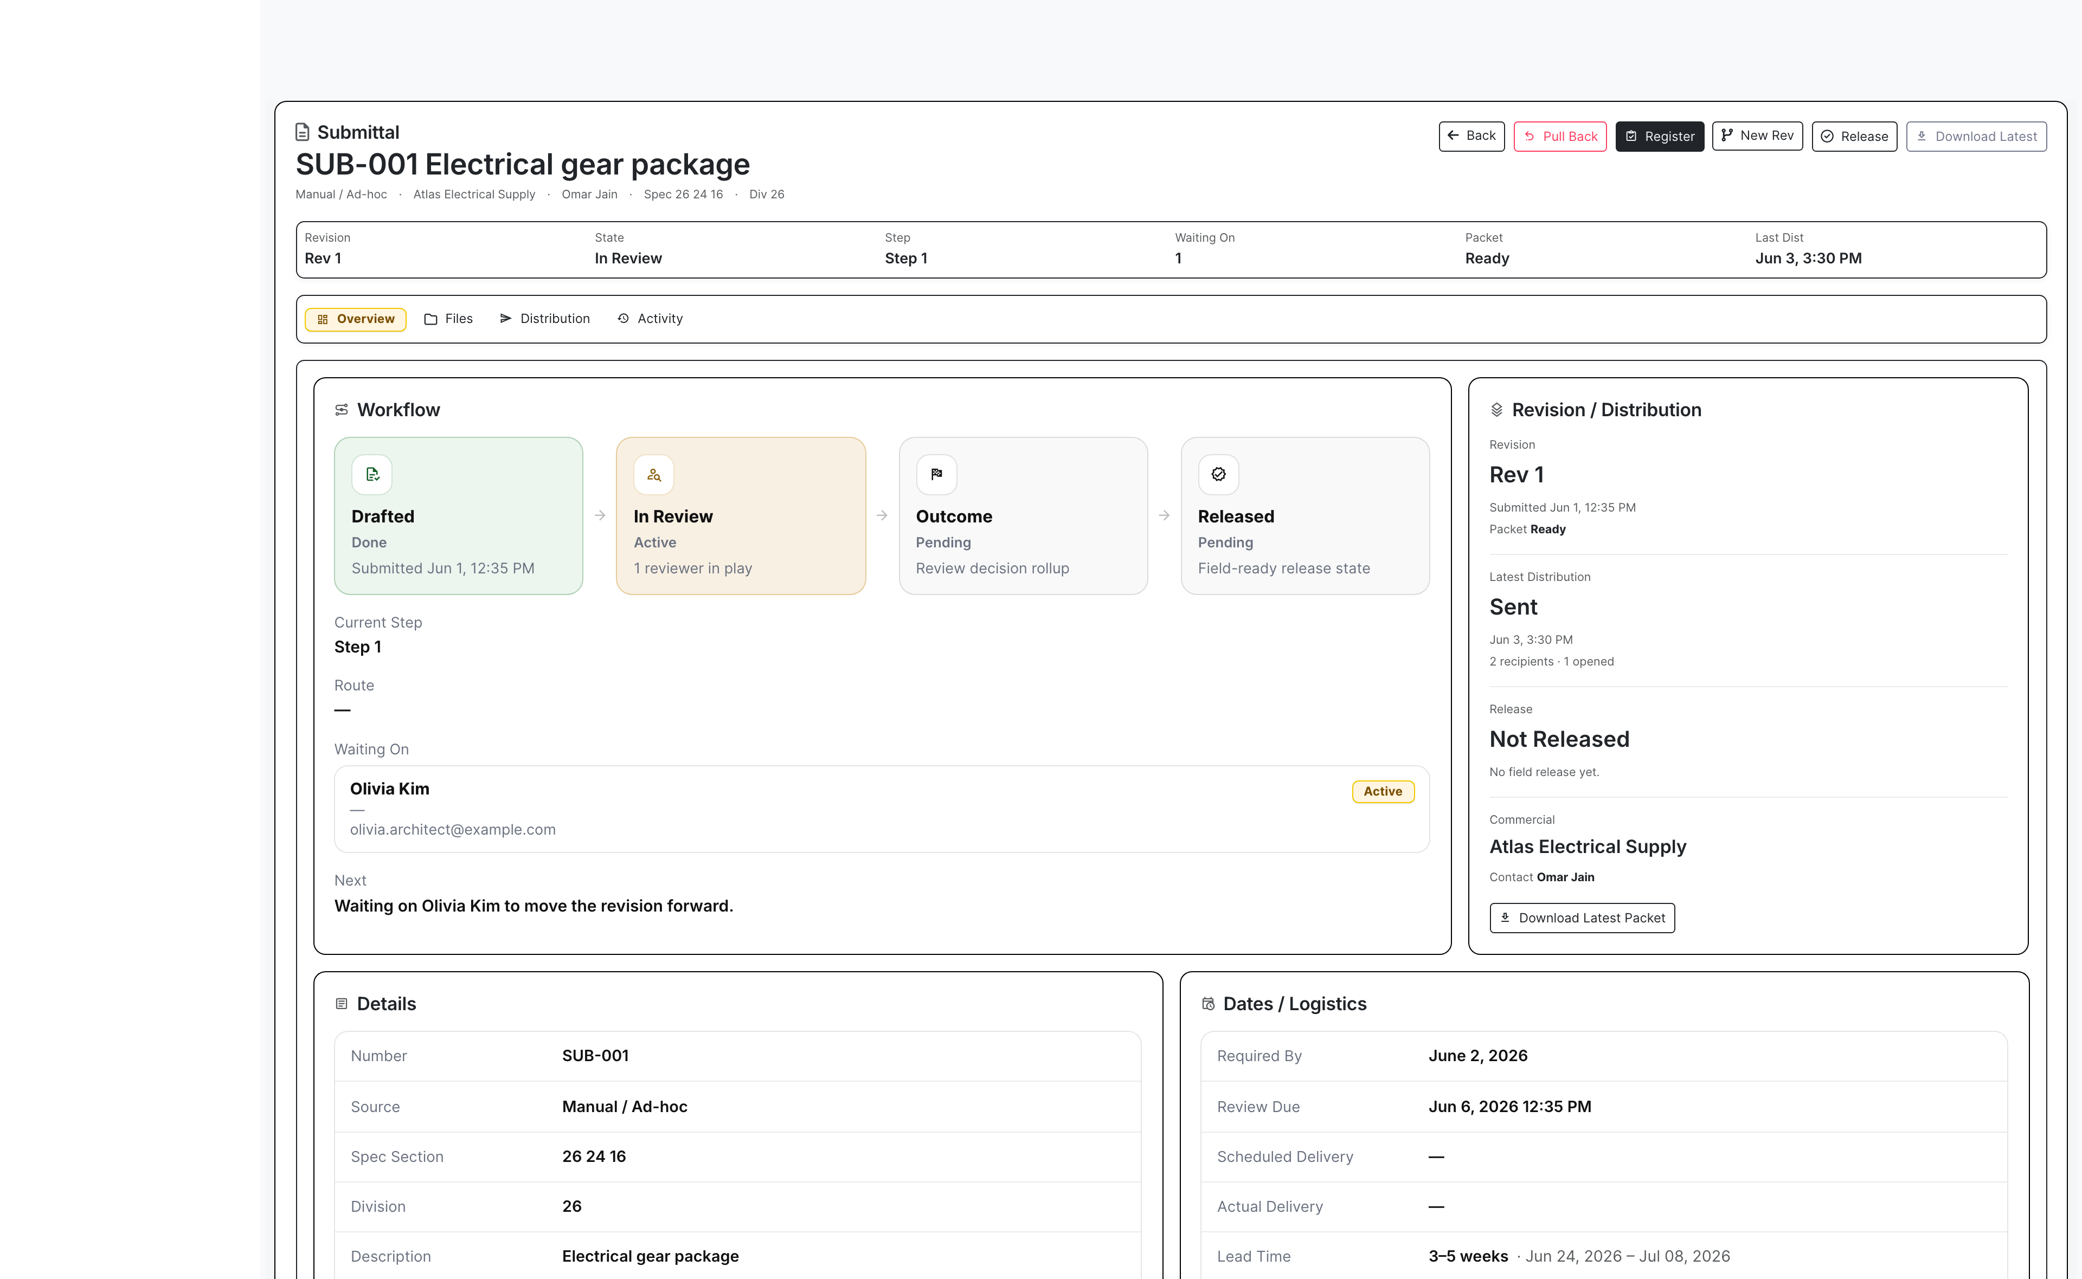Click the Rev 1 value in summary bar
The width and height of the screenshot is (2082, 1279).
coord(322,258)
